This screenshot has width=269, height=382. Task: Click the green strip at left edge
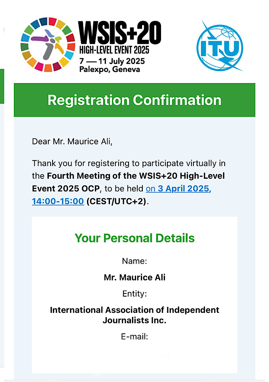(x=2, y=86)
